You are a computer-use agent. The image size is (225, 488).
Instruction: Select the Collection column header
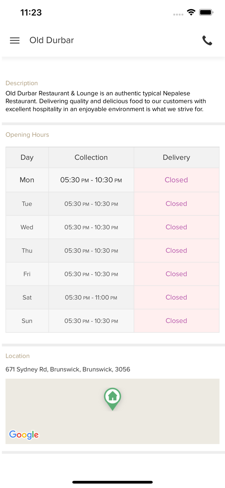91,157
